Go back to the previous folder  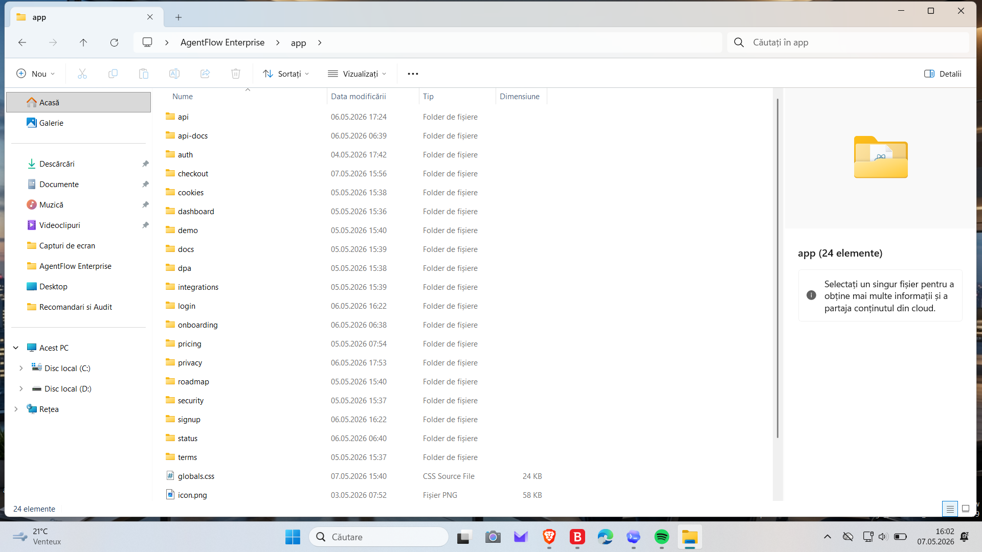pos(22,42)
